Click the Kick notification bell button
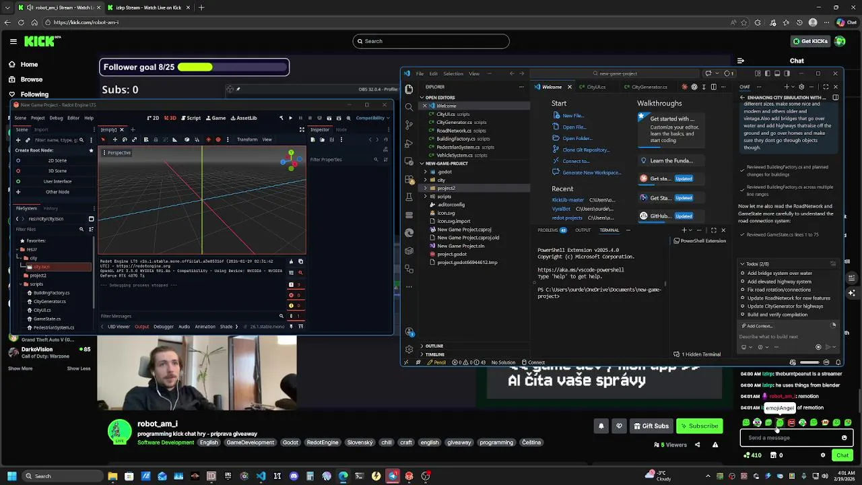The width and height of the screenshot is (862, 485). click(601, 426)
